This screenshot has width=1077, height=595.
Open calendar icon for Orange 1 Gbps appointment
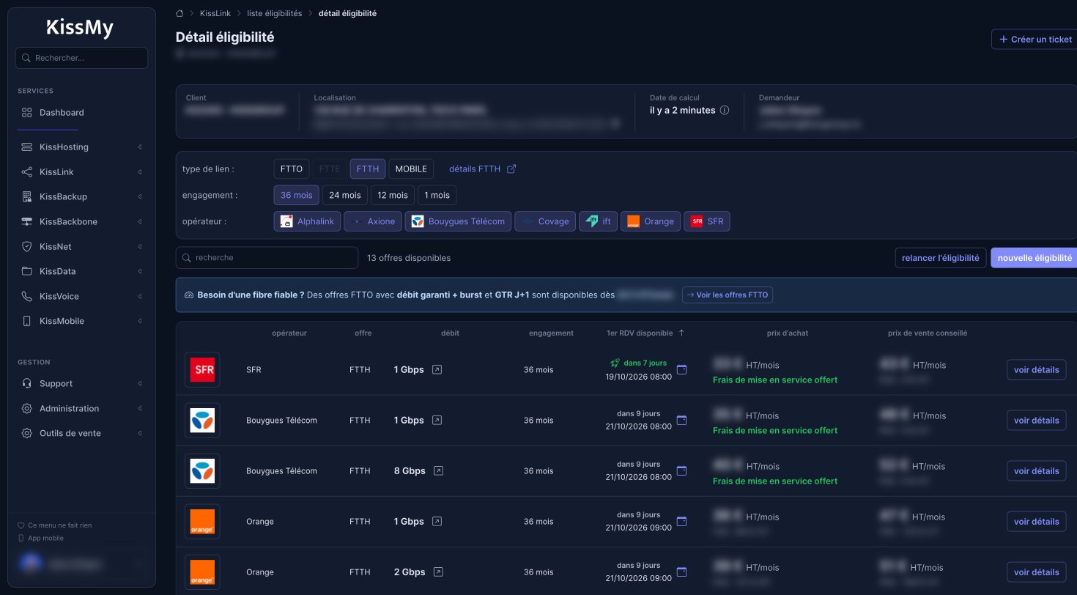point(681,522)
